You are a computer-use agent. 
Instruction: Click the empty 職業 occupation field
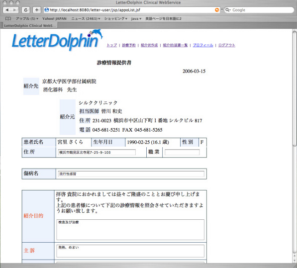pos(182,152)
